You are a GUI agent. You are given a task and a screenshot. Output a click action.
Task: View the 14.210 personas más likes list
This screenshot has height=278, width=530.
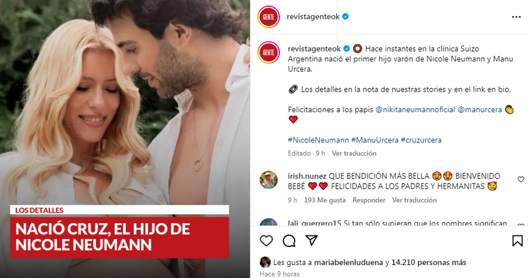click(x=429, y=262)
